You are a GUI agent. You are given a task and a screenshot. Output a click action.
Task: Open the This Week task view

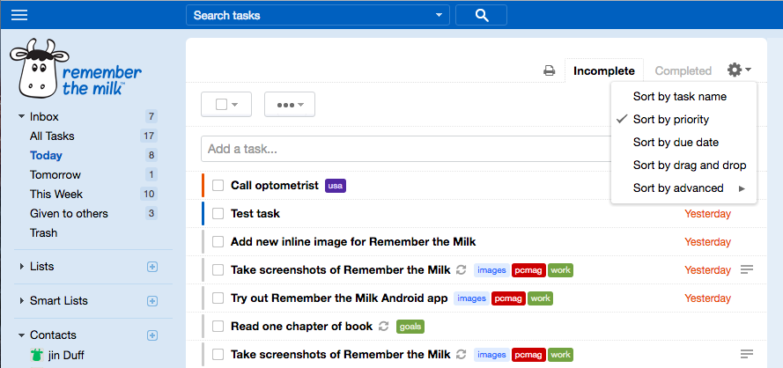[x=56, y=194]
